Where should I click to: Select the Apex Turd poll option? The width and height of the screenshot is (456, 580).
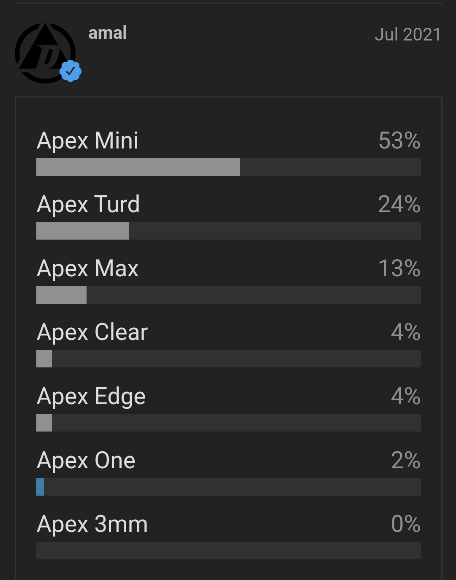click(228, 216)
